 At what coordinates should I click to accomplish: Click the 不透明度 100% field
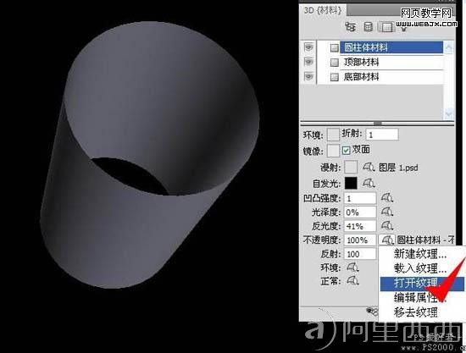click(360, 240)
